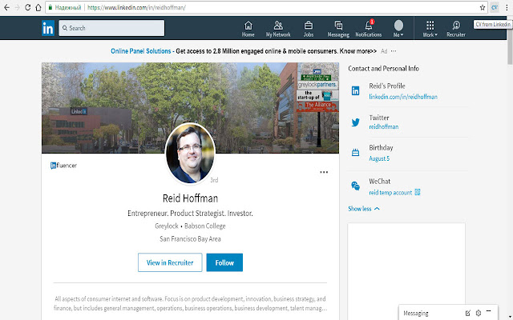This screenshot has height=320, width=513.
Task: Click the Messaging panel title
Action: click(x=416, y=314)
